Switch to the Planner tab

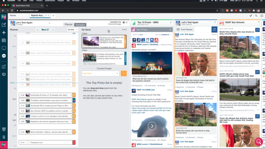point(68,25)
